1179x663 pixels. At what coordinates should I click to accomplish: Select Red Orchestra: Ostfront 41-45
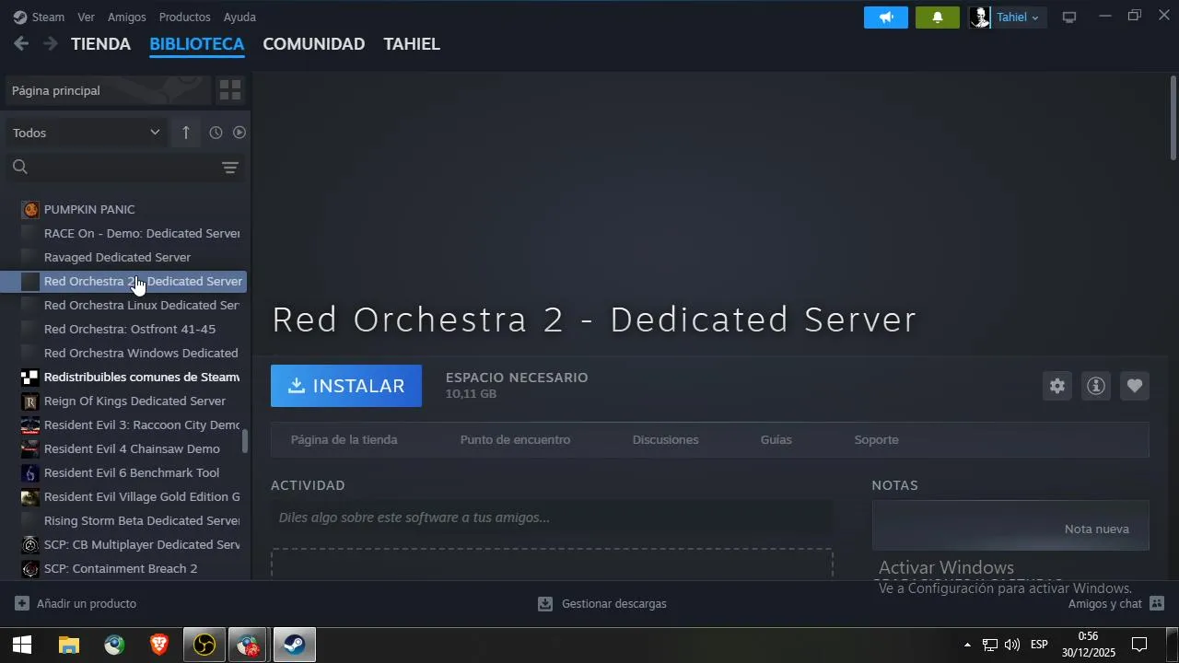pyautogui.click(x=124, y=329)
